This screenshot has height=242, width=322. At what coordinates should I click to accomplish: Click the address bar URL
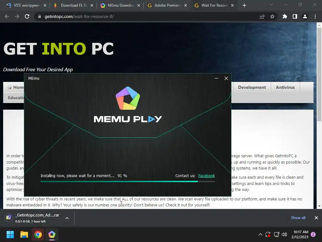pyautogui.click(x=79, y=16)
